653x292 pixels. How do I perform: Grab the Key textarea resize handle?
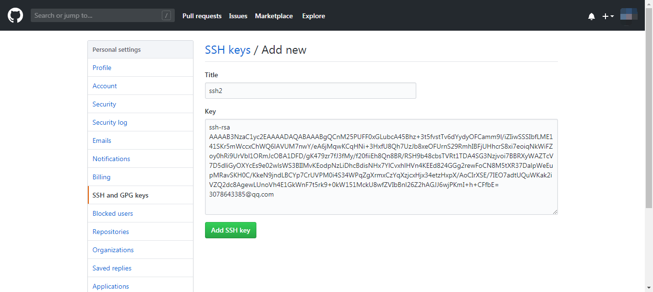(x=555, y=211)
